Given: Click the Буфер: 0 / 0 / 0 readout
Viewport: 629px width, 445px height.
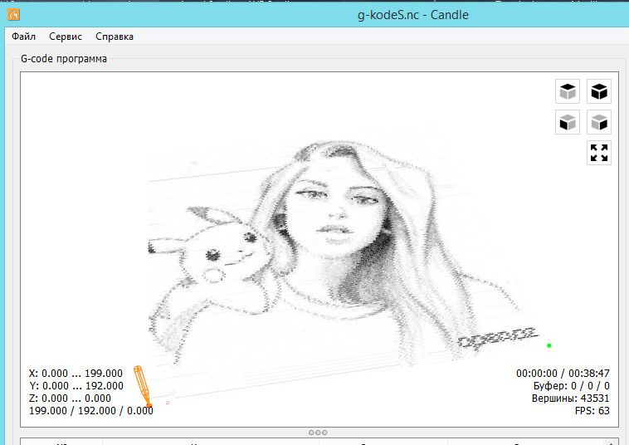Looking at the screenshot, I should click(x=571, y=385).
